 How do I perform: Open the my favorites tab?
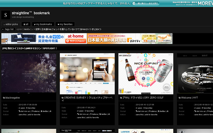coord(65,24)
